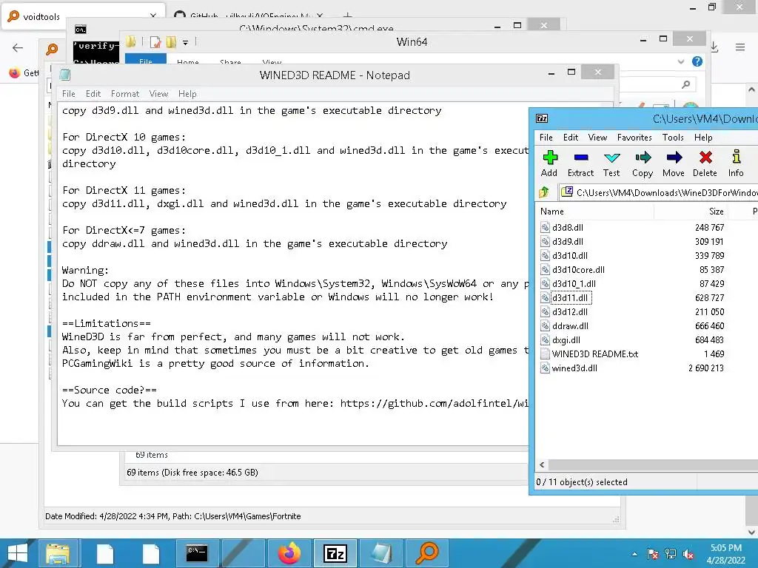758x568 pixels.
Task: Go up one folder level in 7-Zip
Action: (544, 192)
